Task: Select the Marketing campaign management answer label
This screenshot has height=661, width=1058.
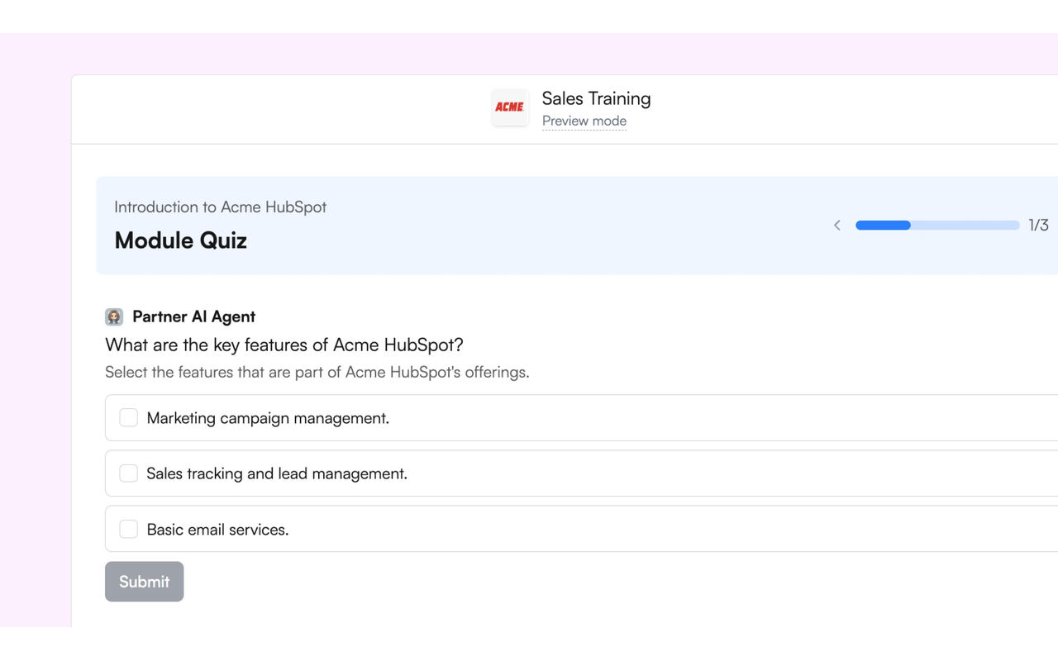Action: 268,418
